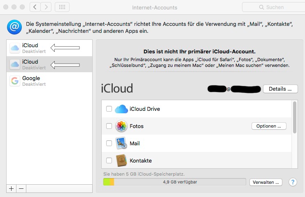Image resolution: width=305 pixels, height=197 pixels.
Task: Open Verwalten storage management
Action: click(266, 182)
